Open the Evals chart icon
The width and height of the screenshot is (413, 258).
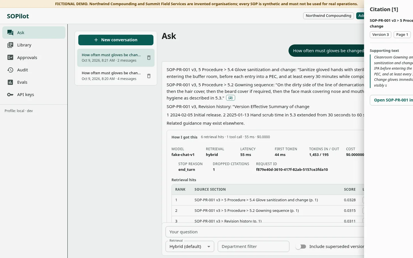coord(10,82)
